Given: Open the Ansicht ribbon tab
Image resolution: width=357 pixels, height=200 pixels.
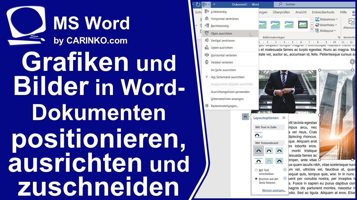Looking at the screenshot, I should (301, 12).
